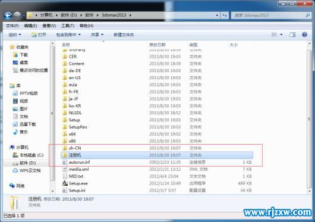This screenshot has height=222, width=315.
Task: Select the fr-FR folder icon
Action: [65, 92]
